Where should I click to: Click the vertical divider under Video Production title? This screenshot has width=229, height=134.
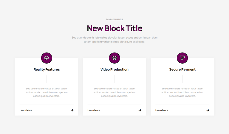[x=114, y=79]
